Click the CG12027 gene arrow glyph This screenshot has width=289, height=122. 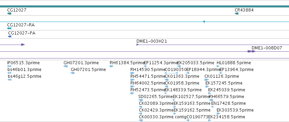(9, 14)
